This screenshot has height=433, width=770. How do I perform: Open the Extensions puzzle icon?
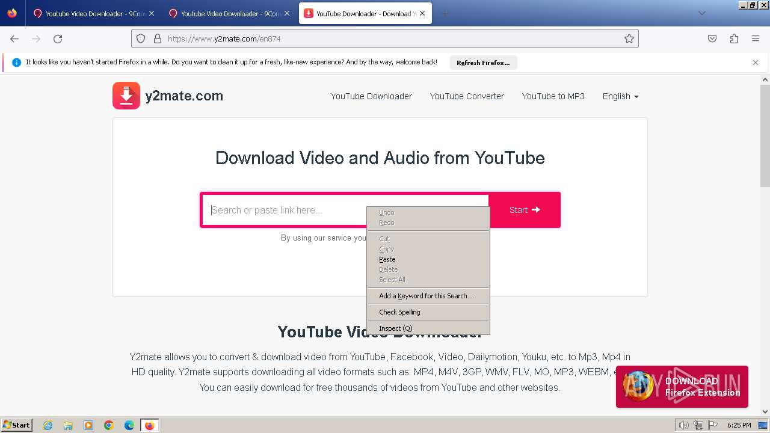click(734, 38)
